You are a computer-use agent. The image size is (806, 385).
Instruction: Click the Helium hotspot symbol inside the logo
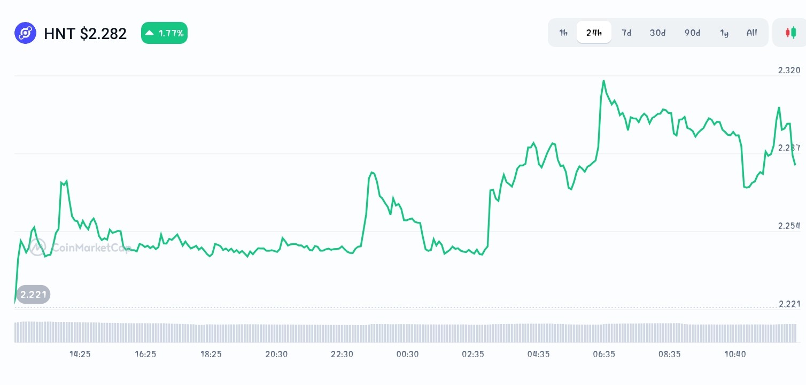click(x=25, y=33)
